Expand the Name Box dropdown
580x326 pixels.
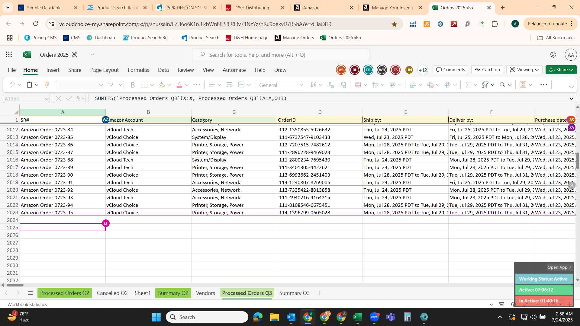[47, 99]
